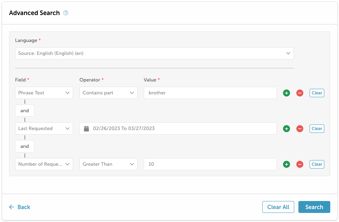Go back using the Back link

(20, 207)
